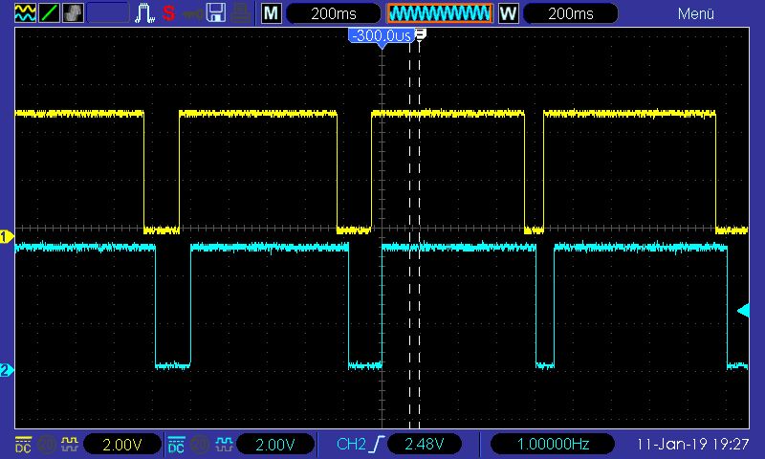Click the pulse waveform trigger icon

144,13
